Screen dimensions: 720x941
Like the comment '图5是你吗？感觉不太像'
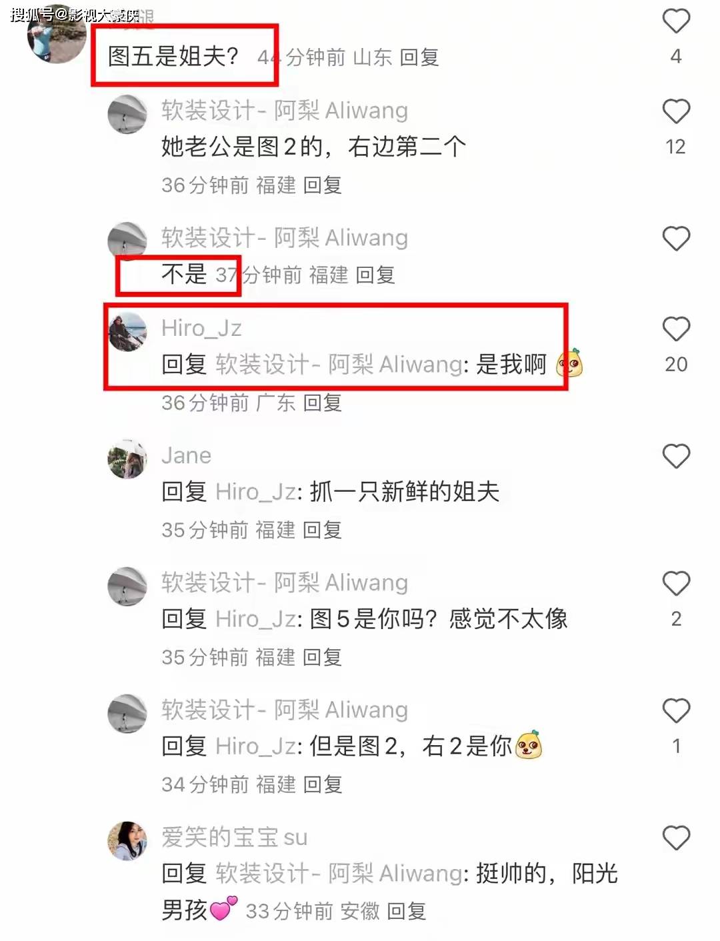click(675, 584)
